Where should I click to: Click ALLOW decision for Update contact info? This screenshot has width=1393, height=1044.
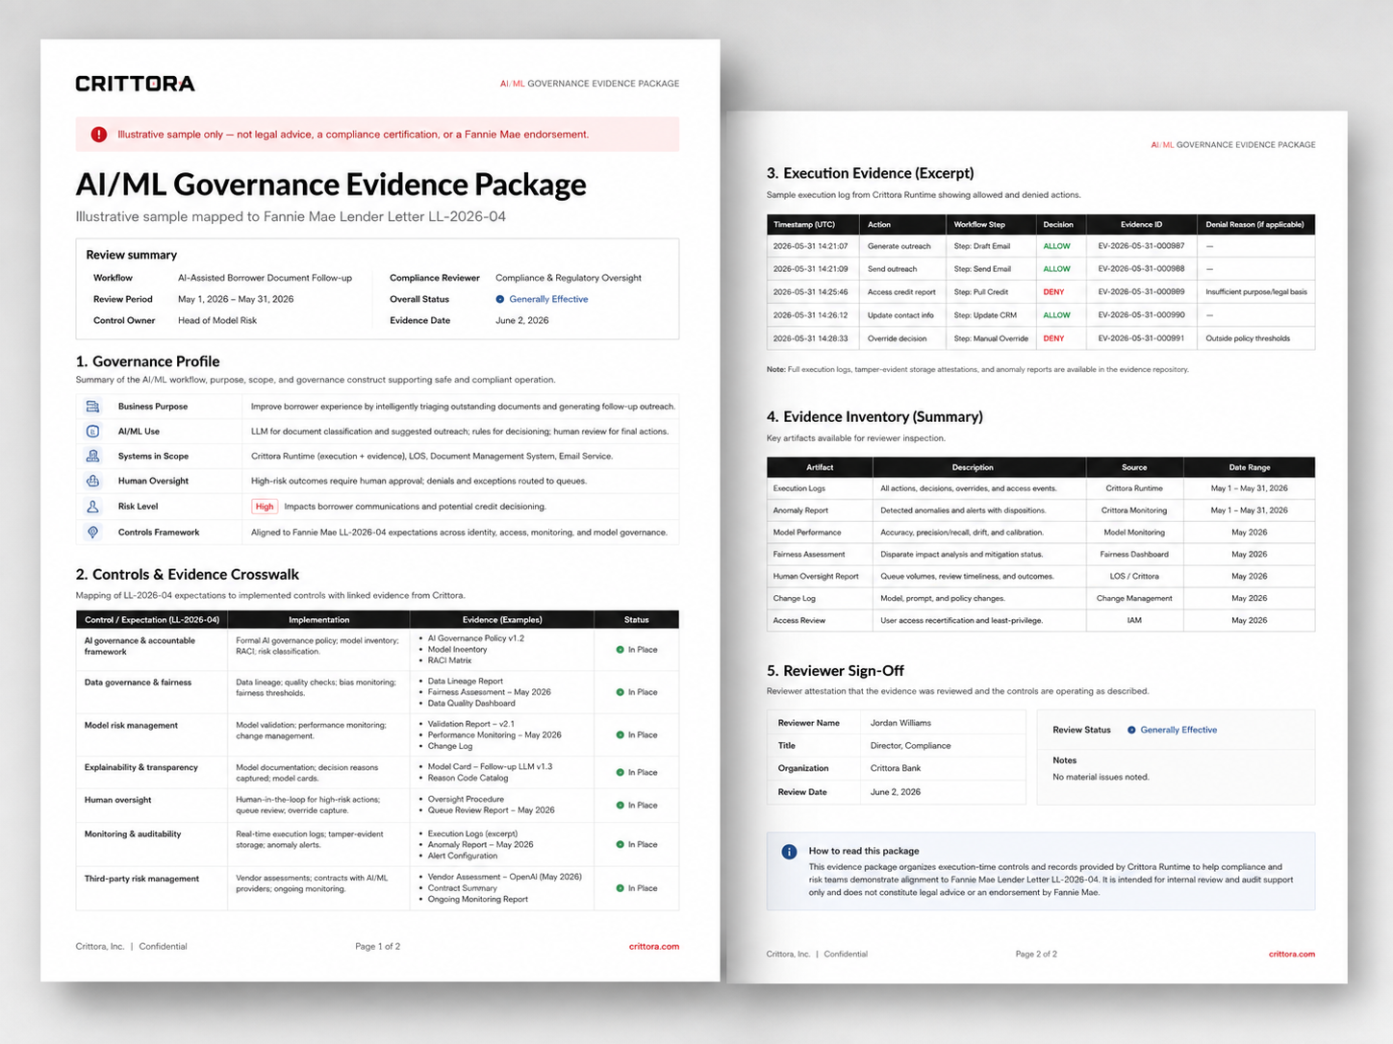pyautogui.click(x=1056, y=315)
